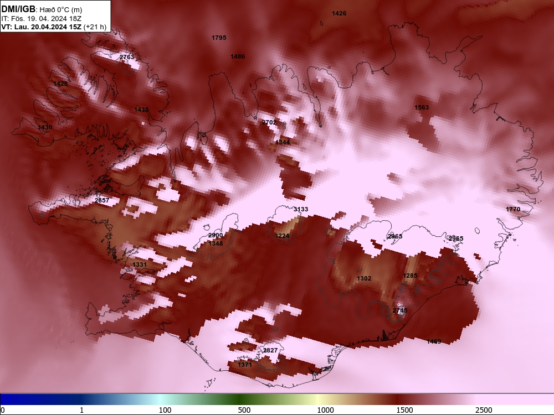Click the legend label 0
554x415 pixels.
3,410
